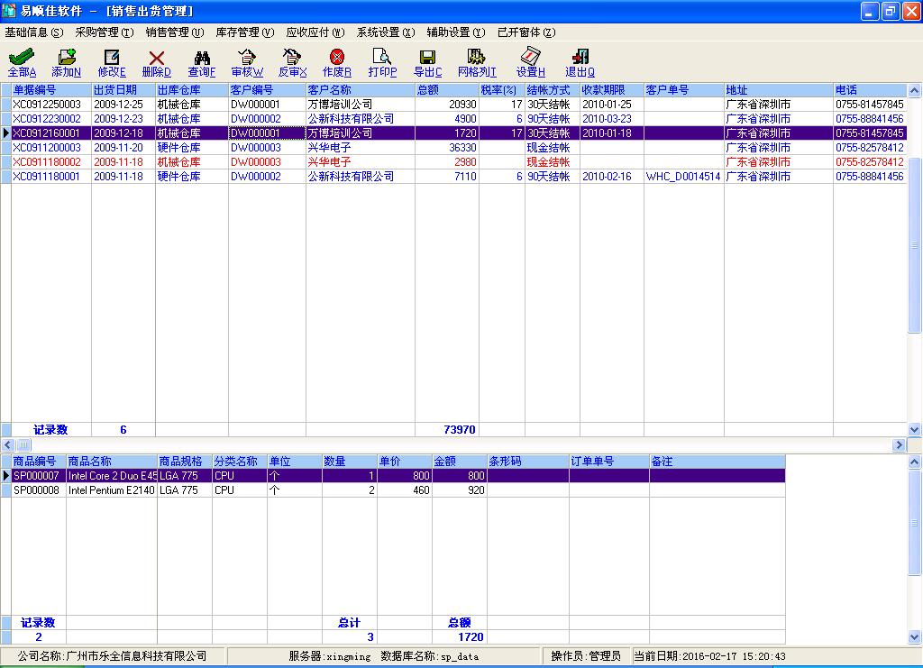Click the 打印 (Print) toolbar icon
This screenshot has width=923, height=668.
pyautogui.click(x=382, y=61)
